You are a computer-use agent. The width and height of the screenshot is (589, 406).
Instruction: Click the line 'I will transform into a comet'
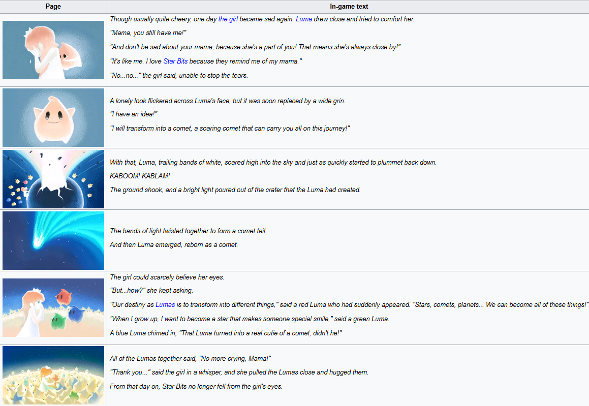click(x=230, y=129)
